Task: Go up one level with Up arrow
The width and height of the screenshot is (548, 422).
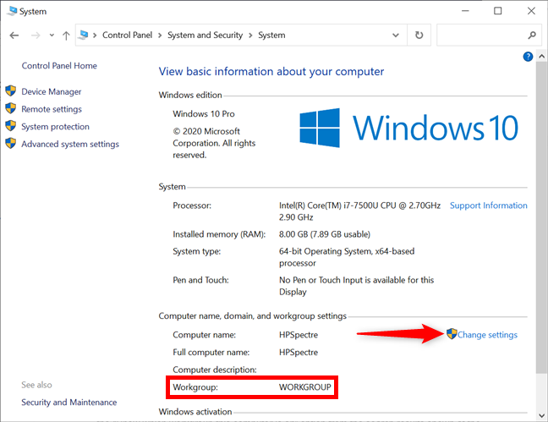Action: 66,36
